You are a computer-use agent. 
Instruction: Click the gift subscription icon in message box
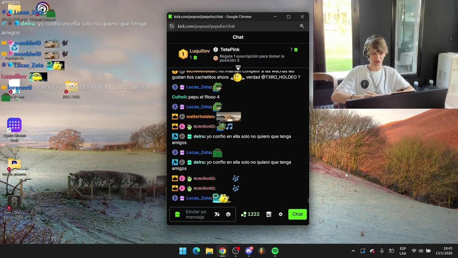[177, 214]
